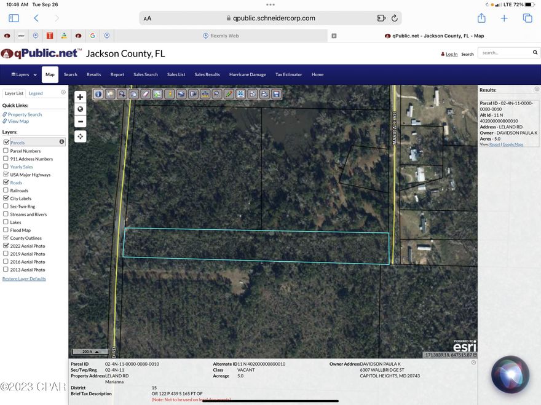Screen dimensions: 541x405
Task: Click Restore Layer Defaults
Action: (24, 278)
